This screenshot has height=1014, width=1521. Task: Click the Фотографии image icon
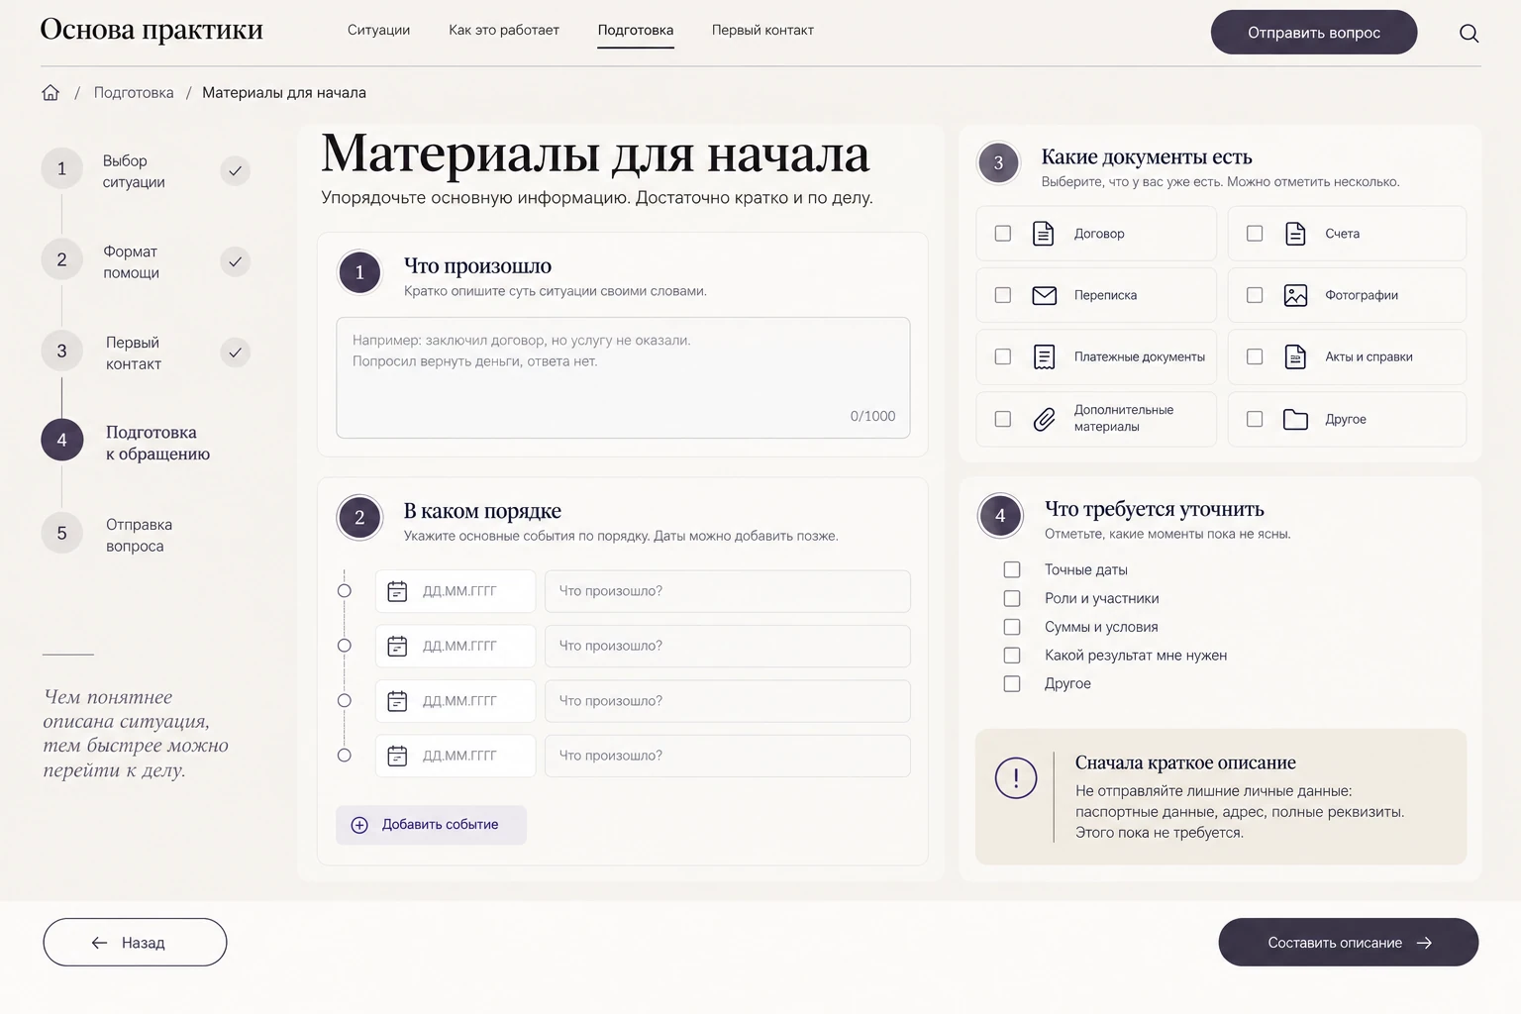(x=1295, y=295)
